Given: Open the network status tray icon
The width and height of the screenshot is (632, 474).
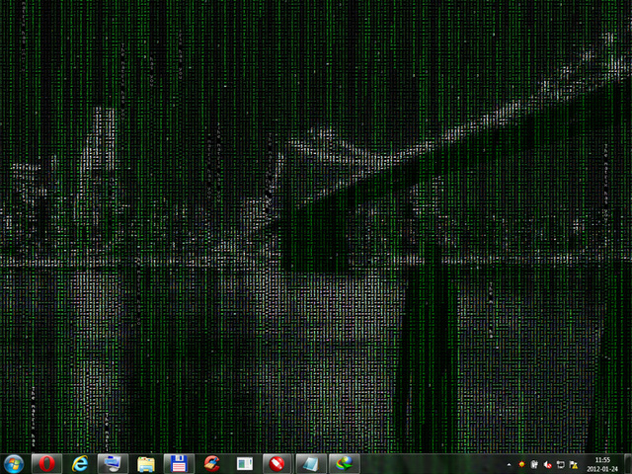Looking at the screenshot, I should 560,465.
